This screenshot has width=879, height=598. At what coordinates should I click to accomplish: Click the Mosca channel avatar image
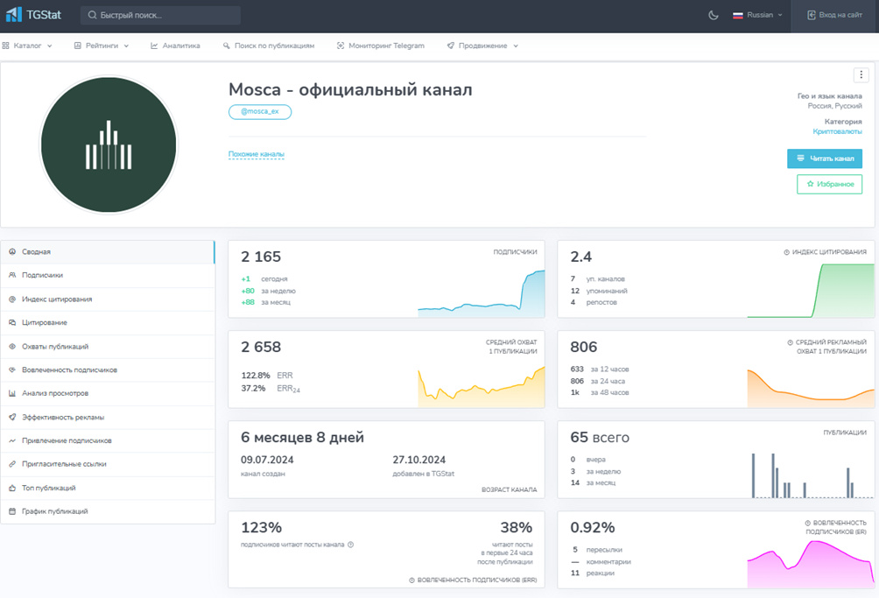click(109, 144)
